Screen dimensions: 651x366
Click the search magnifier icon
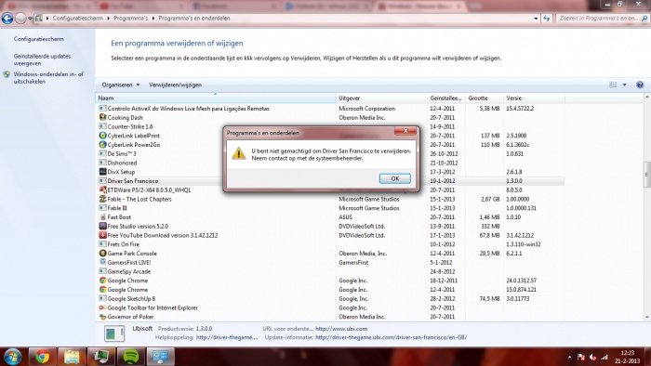644,19
